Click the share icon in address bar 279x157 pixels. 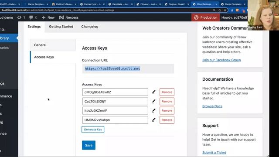pyautogui.click(x=220, y=10)
